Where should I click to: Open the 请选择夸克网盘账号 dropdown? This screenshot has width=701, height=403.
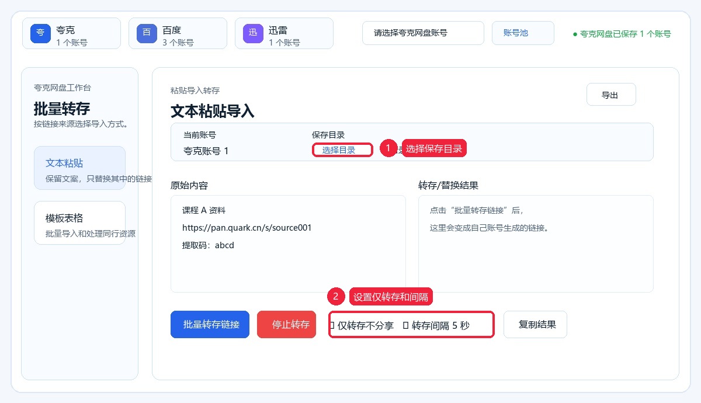point(423,33)
